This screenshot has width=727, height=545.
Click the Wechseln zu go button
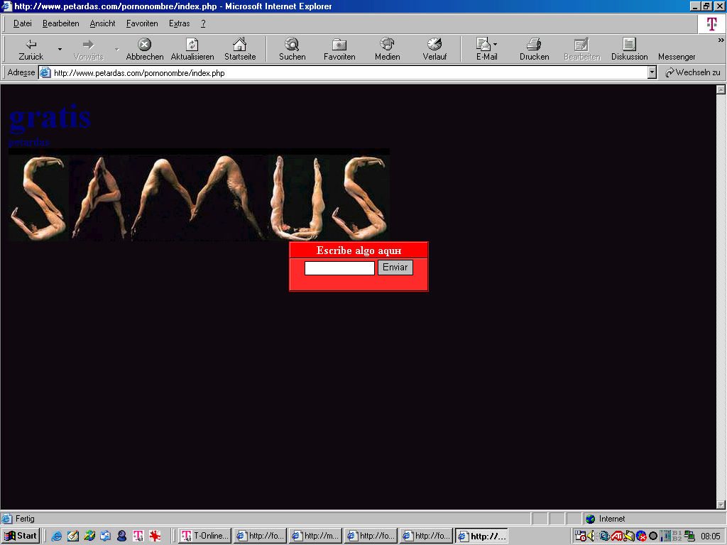pos(692,72)
